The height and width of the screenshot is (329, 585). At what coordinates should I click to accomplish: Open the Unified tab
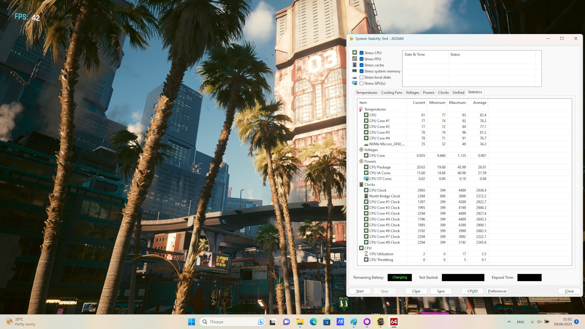point(458,93)
